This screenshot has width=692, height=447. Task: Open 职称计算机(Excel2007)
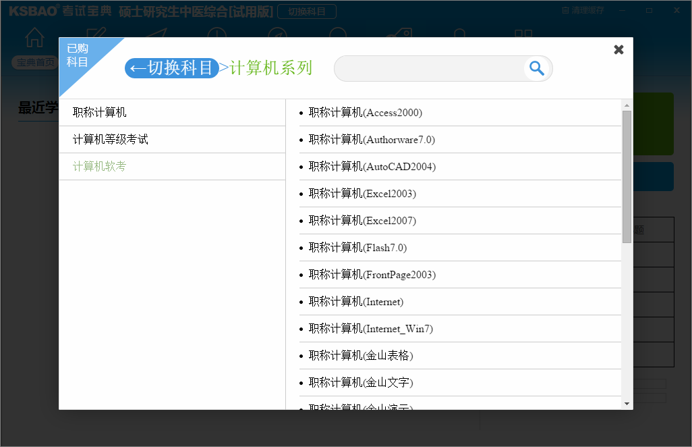click(460, 220)
